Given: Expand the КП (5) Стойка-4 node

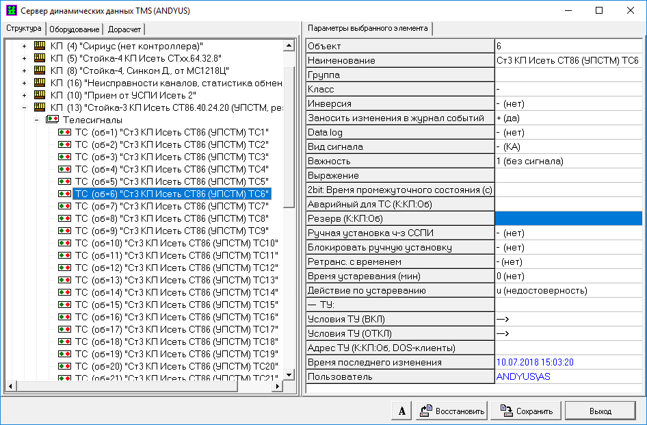Looking at the screenshot, I should (x=25, y=58).
